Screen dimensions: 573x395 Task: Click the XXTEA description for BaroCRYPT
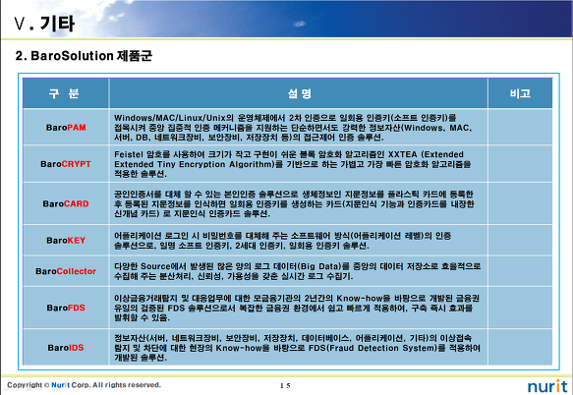coord(293,164)
